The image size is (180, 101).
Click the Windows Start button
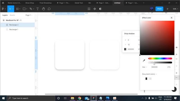[x=3, y=98]
